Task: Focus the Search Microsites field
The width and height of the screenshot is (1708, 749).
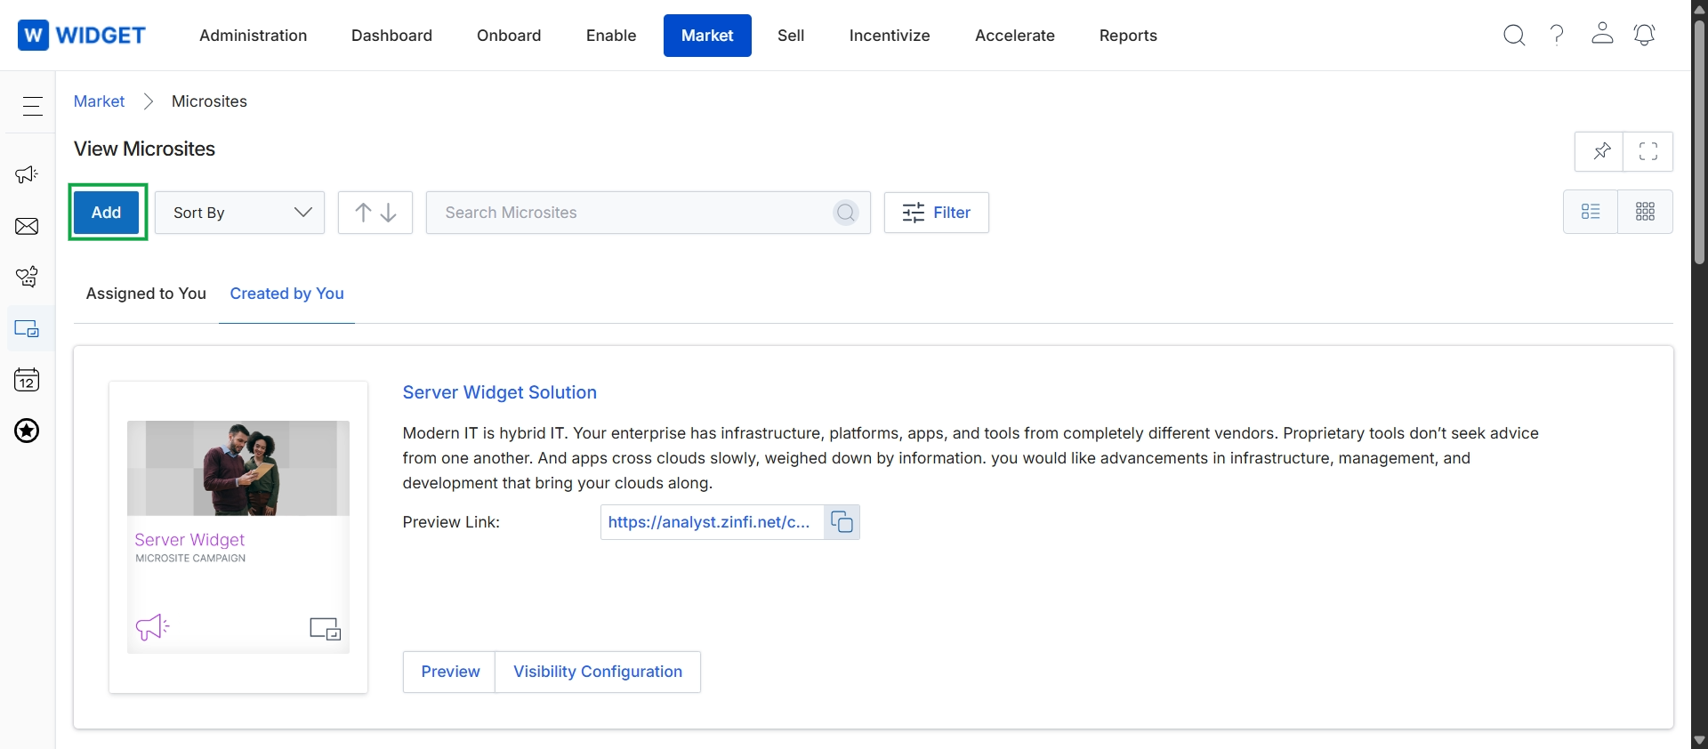Action: pyautogui.click(x=649, y=213)
